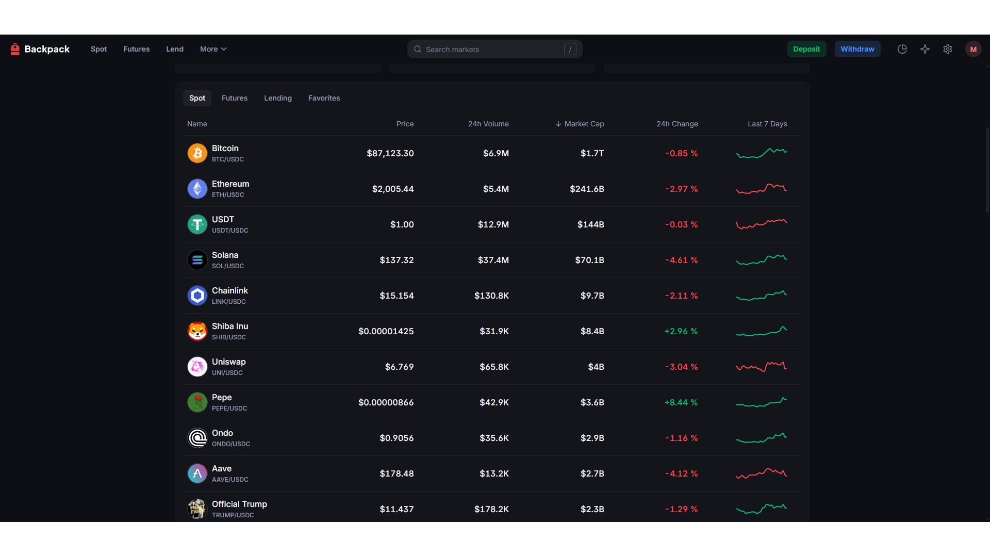990x557 pixels.
Task: Open the Bitcoin market link
Action: tap(225, 148)
